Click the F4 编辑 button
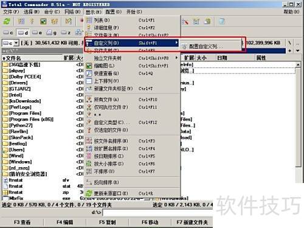 (65, 223)
